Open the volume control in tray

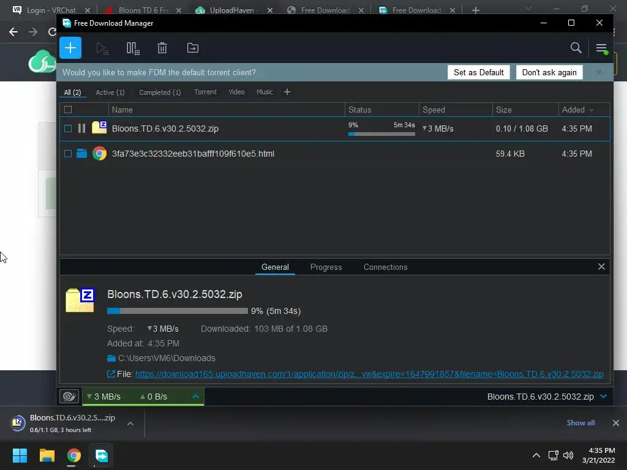point(568,455)
